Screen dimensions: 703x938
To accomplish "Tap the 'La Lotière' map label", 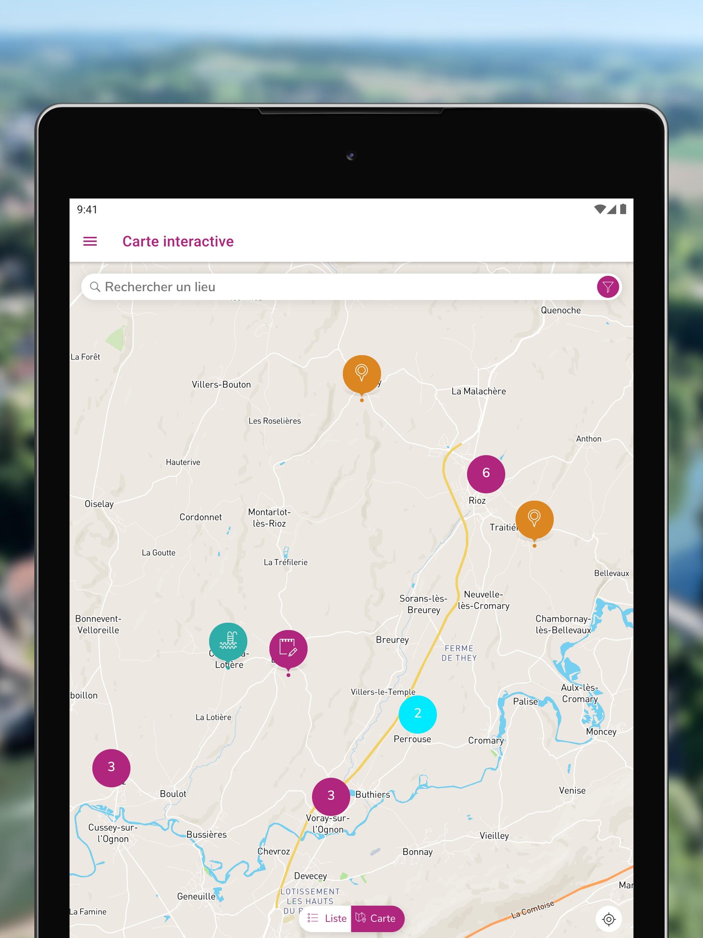I will (x=213, y=717).
